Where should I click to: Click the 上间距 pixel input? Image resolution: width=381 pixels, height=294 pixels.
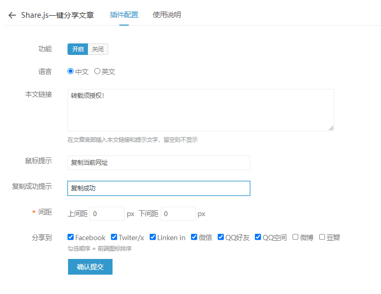pyautogui.click(x=107, y=214)
